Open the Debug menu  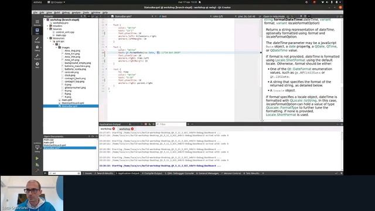[x=66, y=12]
